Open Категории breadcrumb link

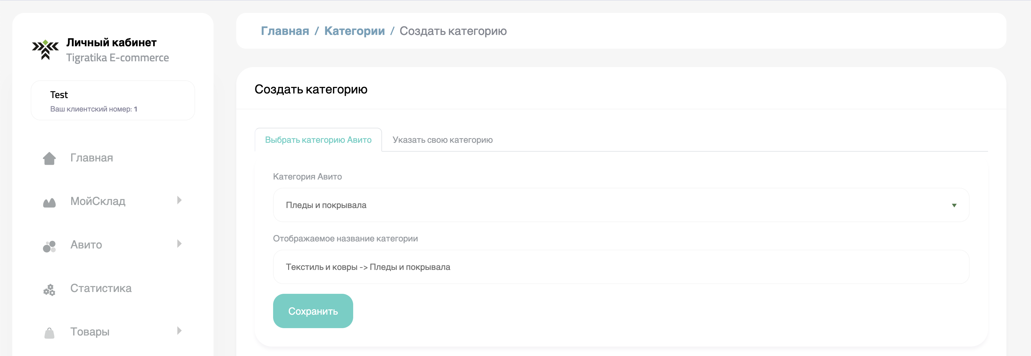tap(354, 31)
